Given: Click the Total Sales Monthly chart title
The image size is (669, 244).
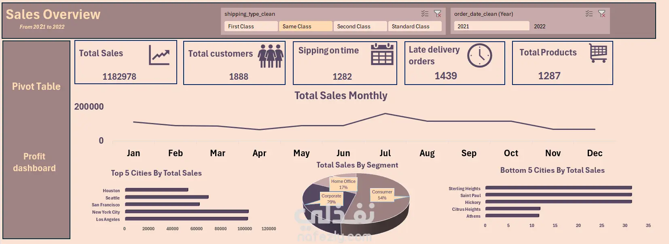Looking at the screenshot, I should [341, 95].
